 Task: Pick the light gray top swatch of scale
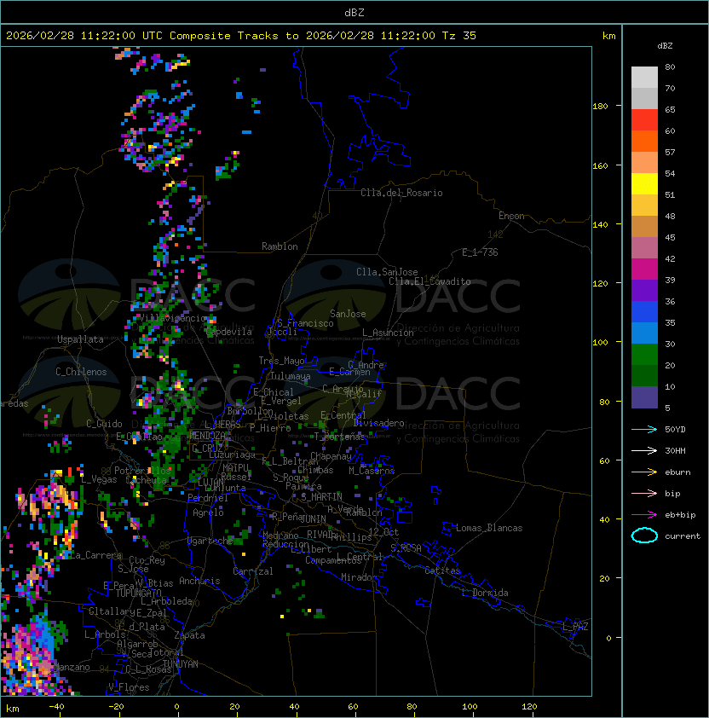click(x=644, y=77)
